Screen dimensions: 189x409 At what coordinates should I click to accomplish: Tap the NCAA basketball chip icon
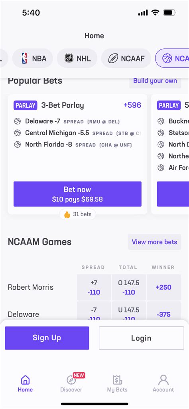coord(167,58)
